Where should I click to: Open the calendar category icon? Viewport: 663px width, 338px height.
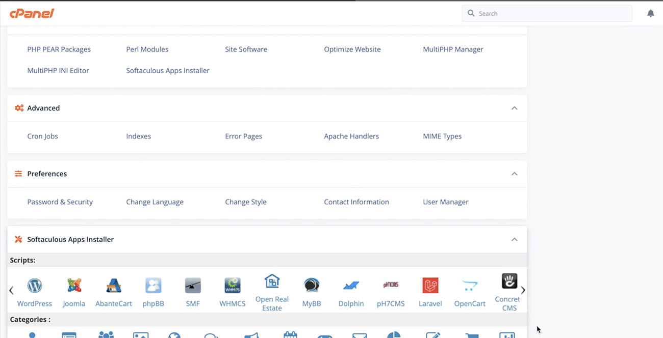[290, 334]
